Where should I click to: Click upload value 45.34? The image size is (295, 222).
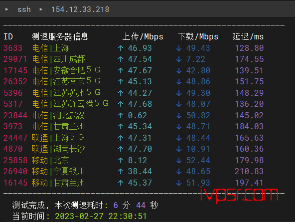(x=140, y=126)
